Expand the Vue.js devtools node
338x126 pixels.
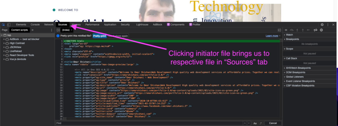coord(4,59)
